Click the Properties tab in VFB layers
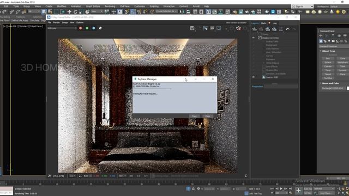The width and height of the screenshot is (349, 196). click(x=257, y=87)
